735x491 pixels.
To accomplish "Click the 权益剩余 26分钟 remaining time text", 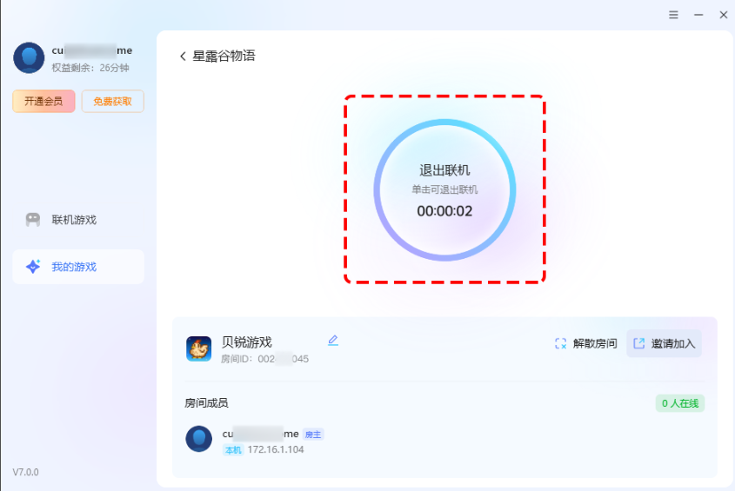I will click(90, 68).
